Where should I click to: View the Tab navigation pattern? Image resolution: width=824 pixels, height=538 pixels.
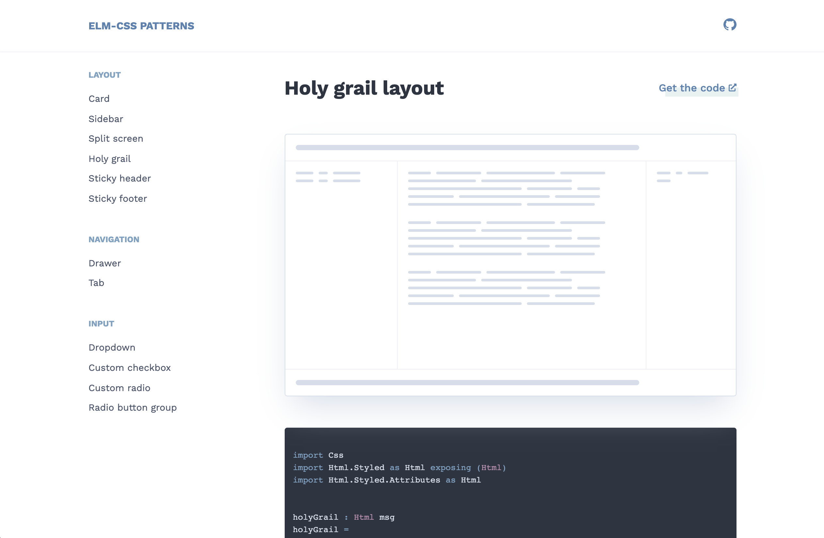point(96,283)
